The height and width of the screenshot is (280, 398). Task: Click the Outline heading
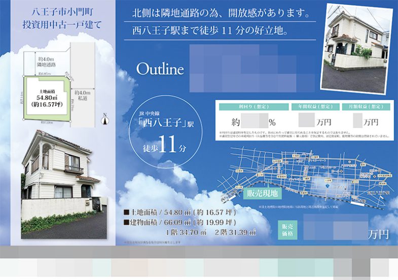[x=160, y=69]
